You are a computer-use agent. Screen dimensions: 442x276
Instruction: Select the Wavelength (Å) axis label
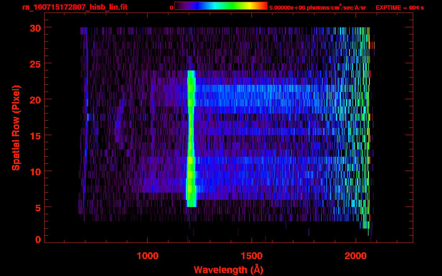point(228,270)
